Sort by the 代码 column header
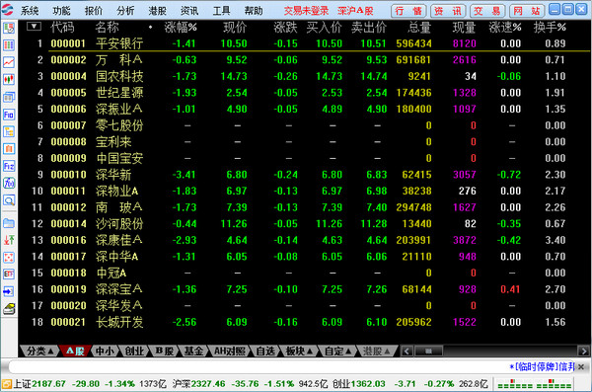592x392 pixels. (x=62, y=28)
